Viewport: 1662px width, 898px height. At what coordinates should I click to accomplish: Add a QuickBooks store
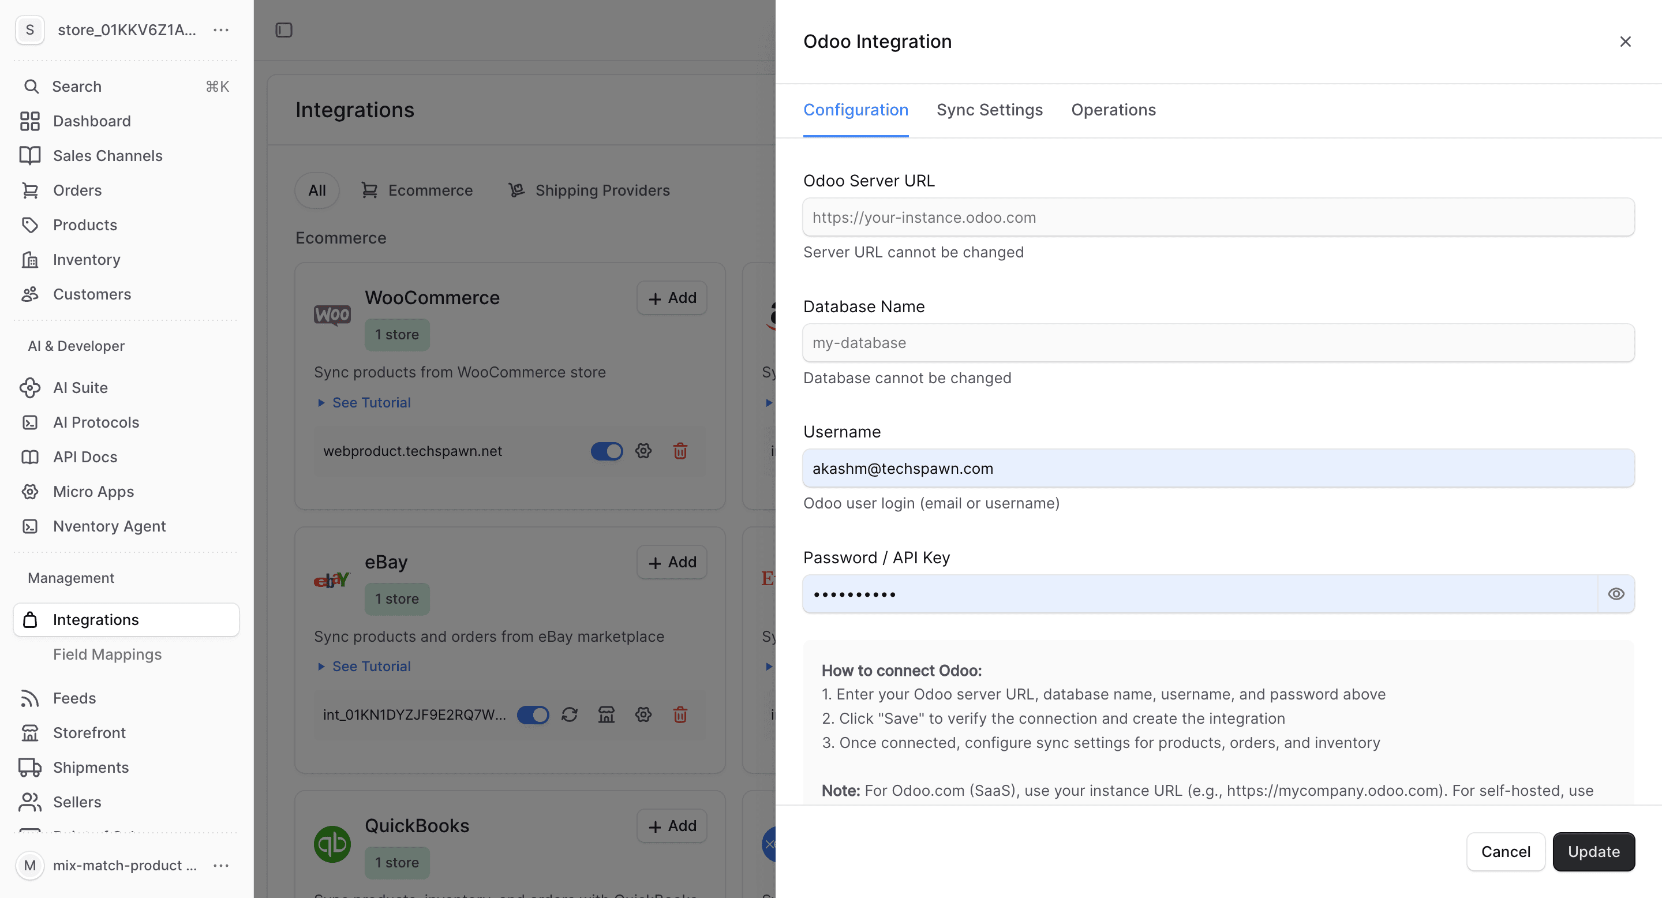672,826
